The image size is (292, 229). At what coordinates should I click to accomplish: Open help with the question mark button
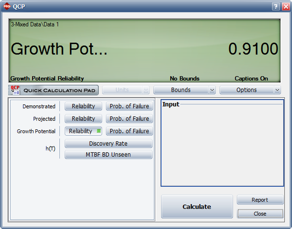pyautogui.click(x=275, y=6)
